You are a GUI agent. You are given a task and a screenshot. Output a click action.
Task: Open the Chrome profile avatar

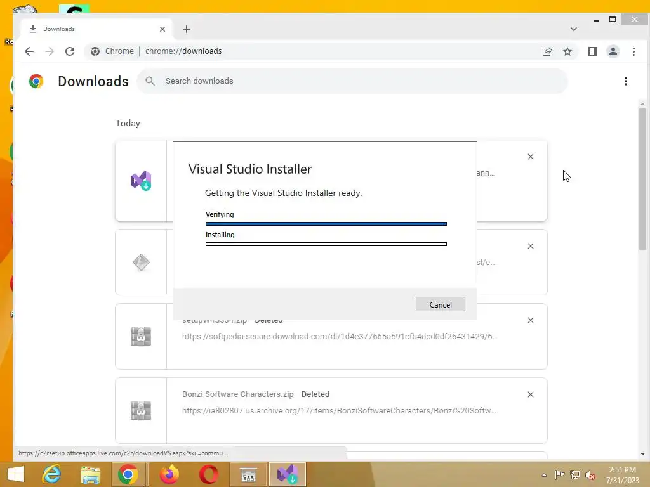(613, 51)
